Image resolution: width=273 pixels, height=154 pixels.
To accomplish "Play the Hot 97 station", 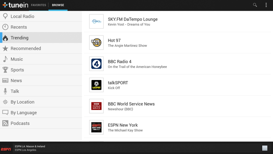I will pos(178,43).
